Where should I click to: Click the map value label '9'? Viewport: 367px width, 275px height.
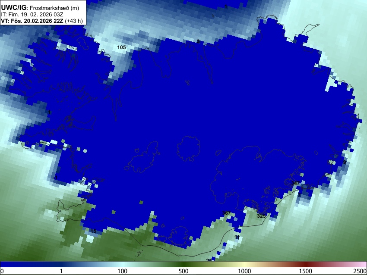pyautogui.click(x=345, y=162)
